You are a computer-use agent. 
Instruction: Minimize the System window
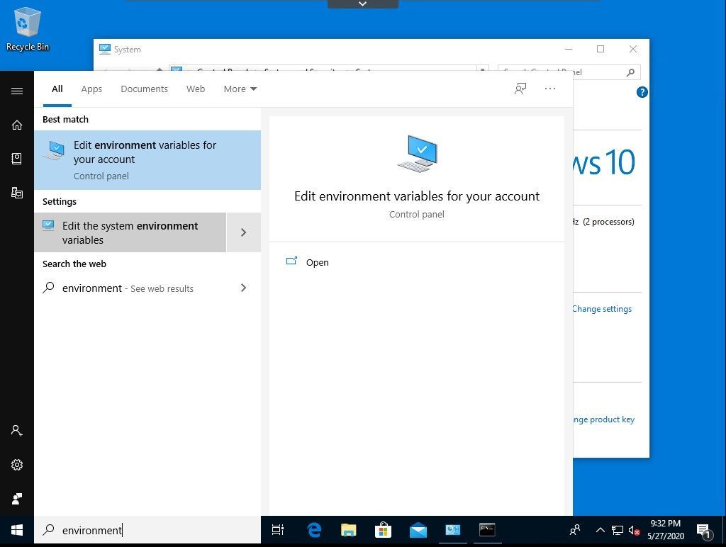pyautogui.click(x=569, y=49)
